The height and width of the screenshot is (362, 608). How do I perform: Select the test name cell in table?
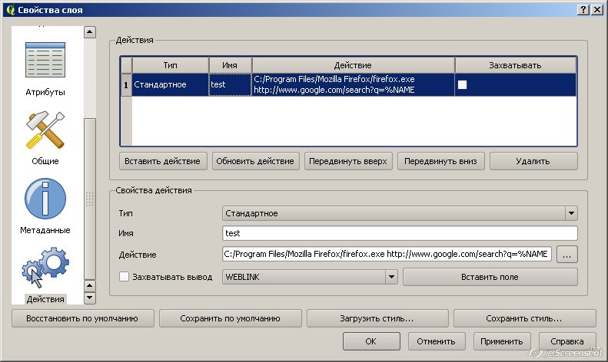pos(230,84)
